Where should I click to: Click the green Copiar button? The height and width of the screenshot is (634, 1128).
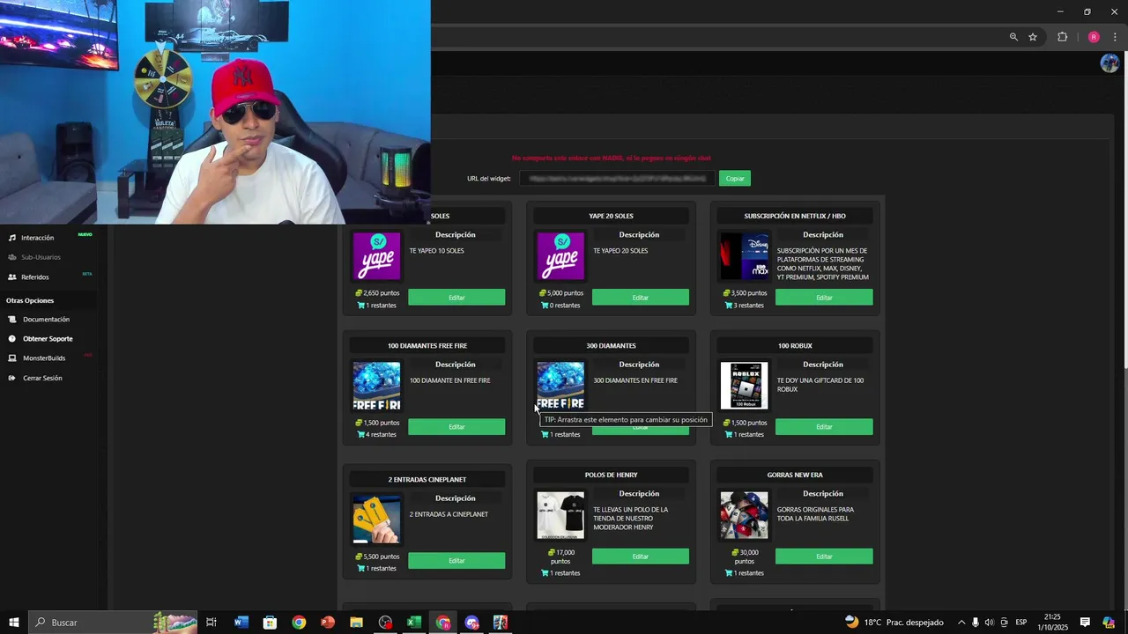[735, 179]
